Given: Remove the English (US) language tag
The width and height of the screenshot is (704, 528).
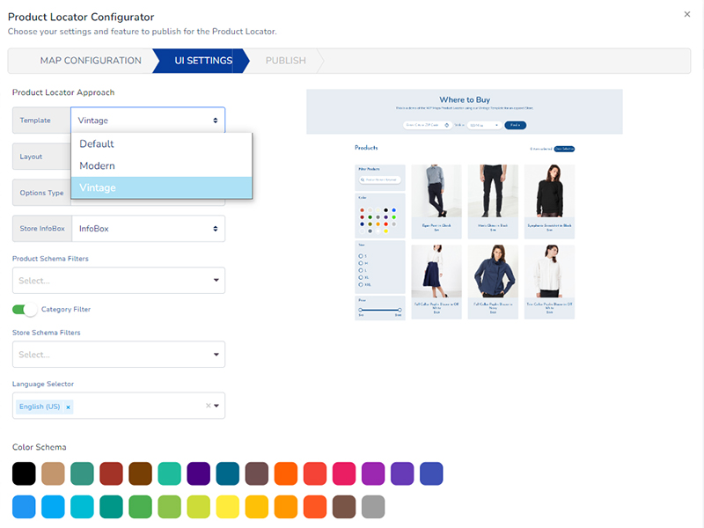Looking at the screenshot, I should point(68,407).
